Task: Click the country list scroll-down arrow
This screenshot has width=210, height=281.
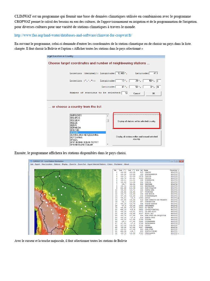Action: coord(107,144)
